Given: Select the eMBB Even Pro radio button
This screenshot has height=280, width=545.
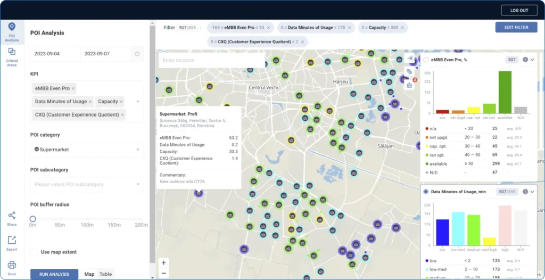Looking at the screenshot, I should [x=426, y=60].
